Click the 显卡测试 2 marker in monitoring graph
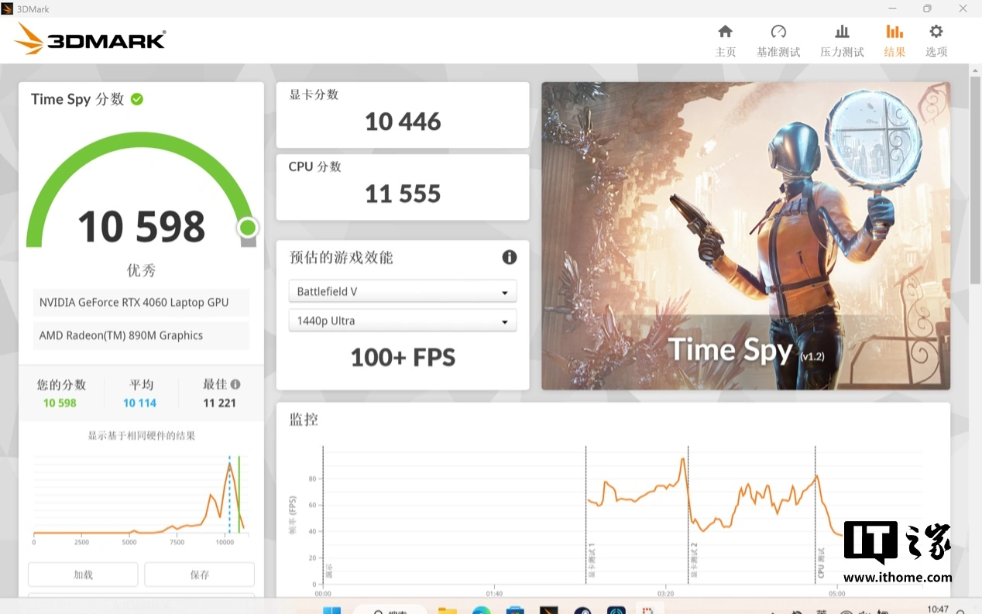 [694, 560]
